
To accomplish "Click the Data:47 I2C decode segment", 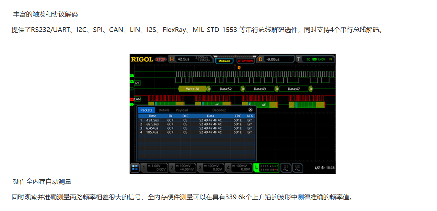I will pos(293,89).
